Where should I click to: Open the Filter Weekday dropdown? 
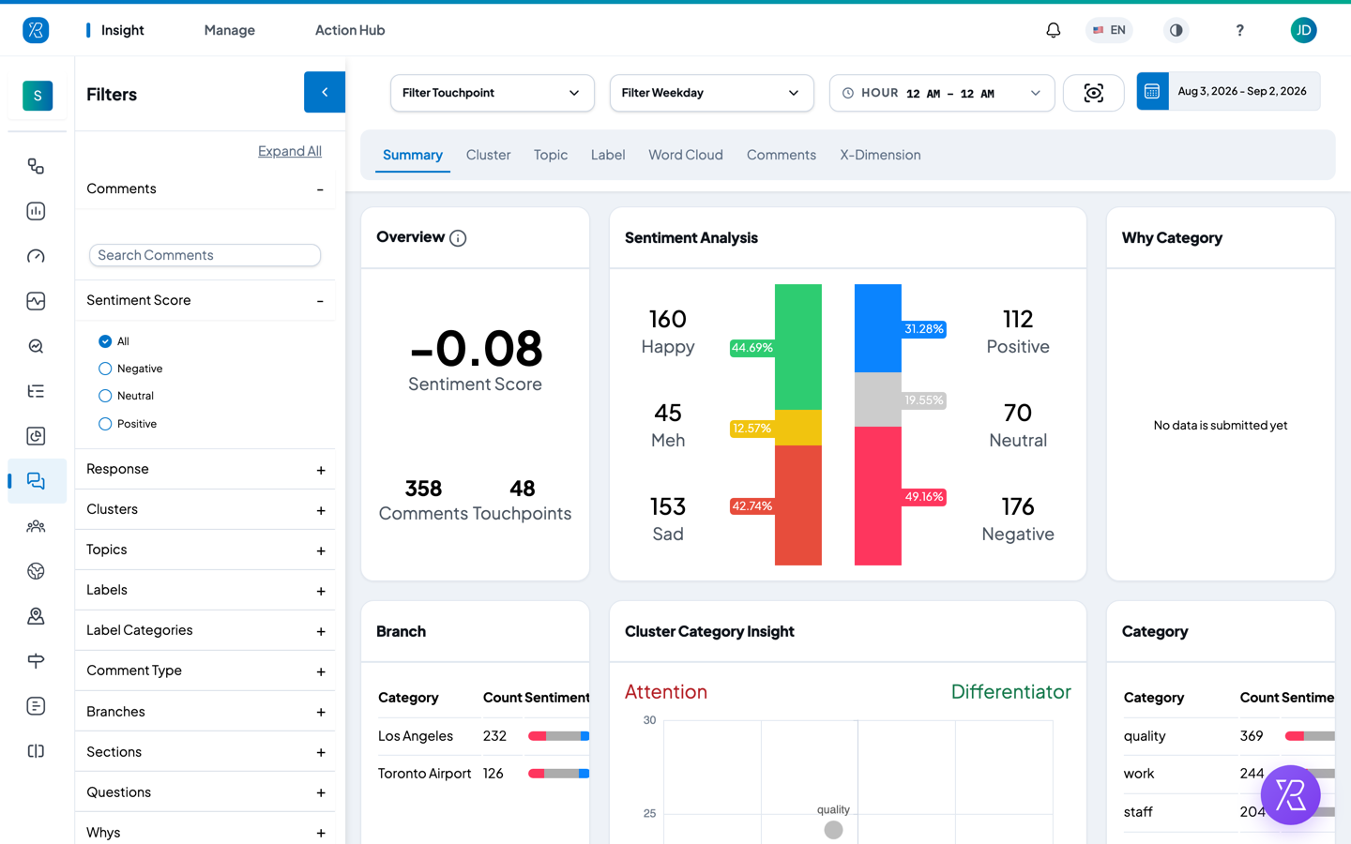pos(711,93)
